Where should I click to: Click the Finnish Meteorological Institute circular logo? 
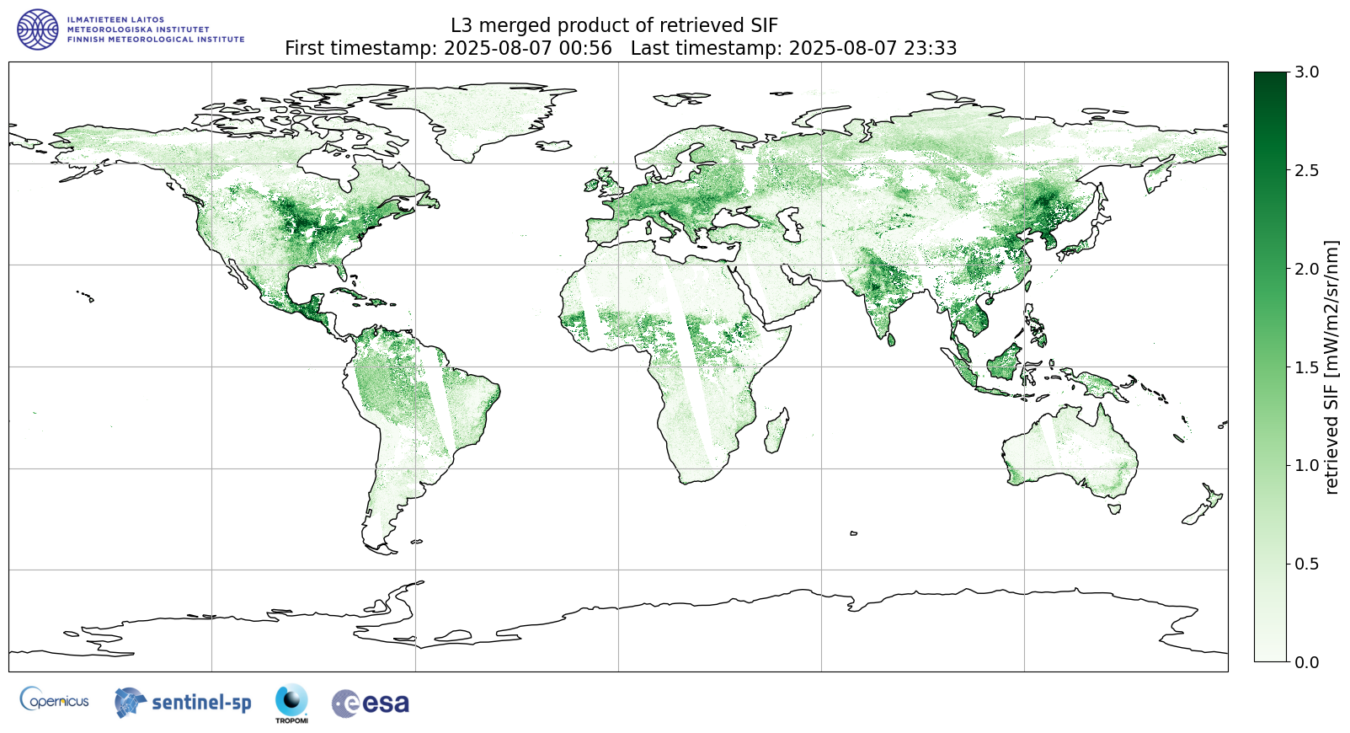click(38, 29)
